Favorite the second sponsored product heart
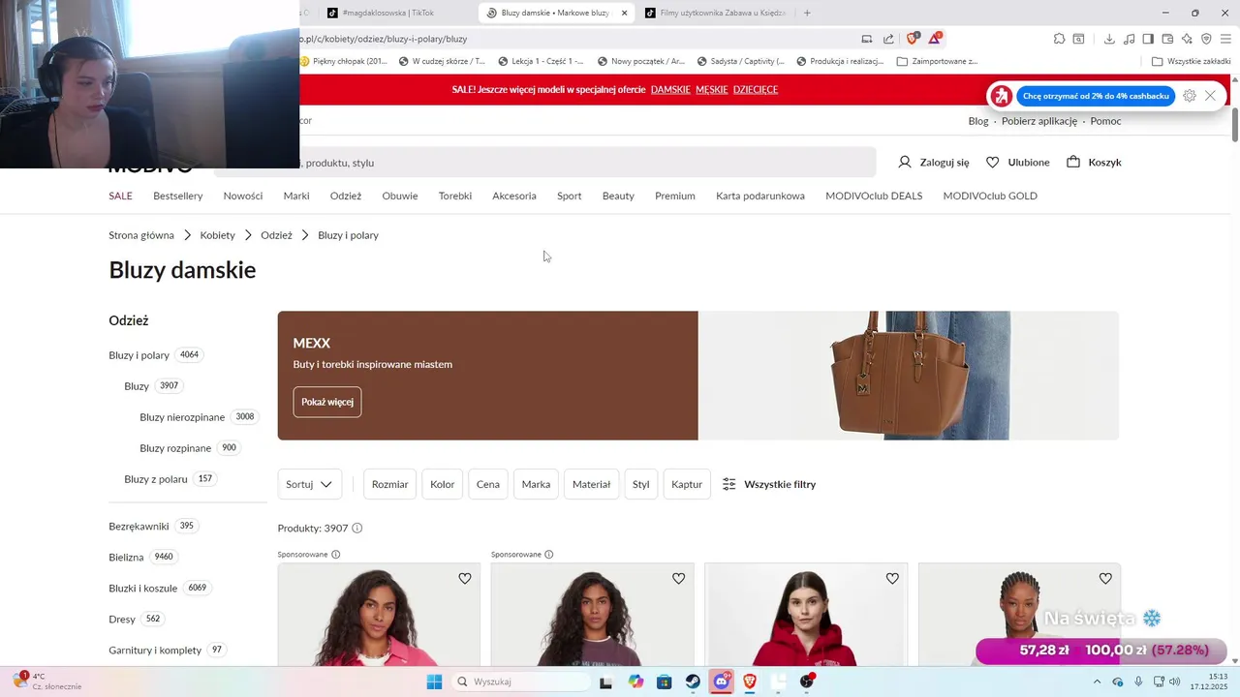The image size is (1240, 697). tap(678, 578)
